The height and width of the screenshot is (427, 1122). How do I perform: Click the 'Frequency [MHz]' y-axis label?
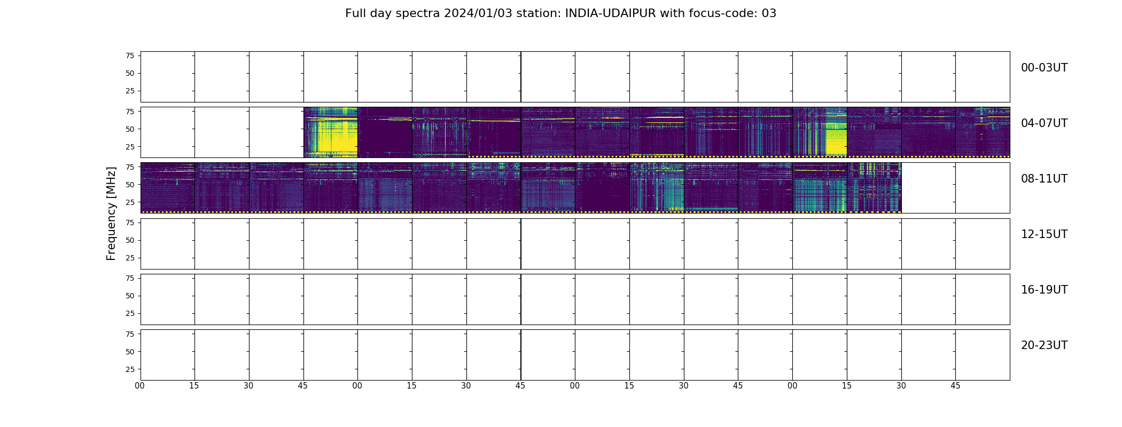click(111, 213)
